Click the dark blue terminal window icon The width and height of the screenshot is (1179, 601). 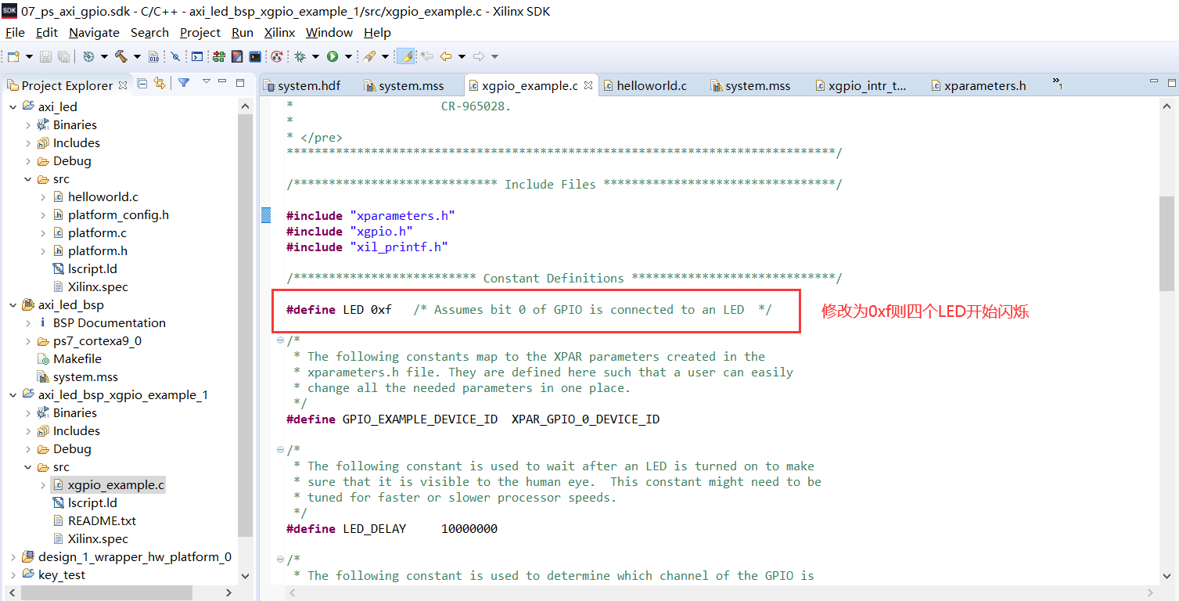(255, 56)
